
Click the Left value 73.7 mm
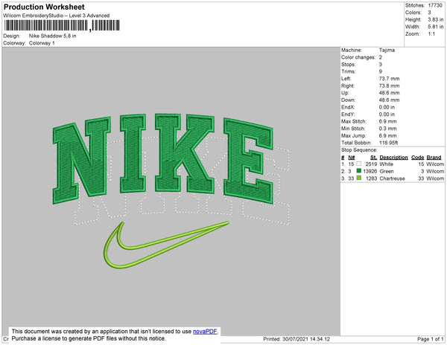[x=389, y=79]
